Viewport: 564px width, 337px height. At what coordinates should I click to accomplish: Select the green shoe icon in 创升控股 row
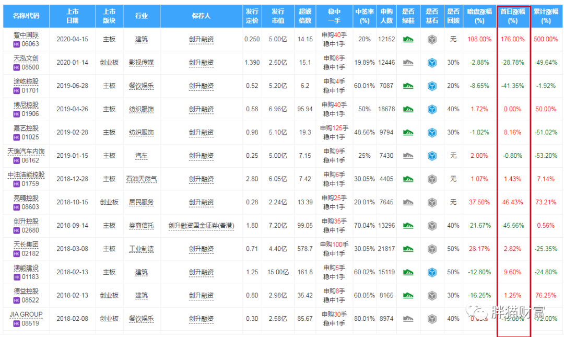[x=408, y=225]
